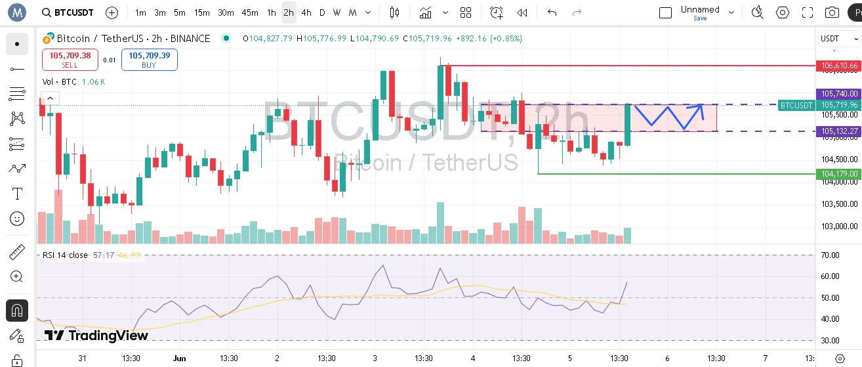Select the zoom-in magnifier tool
This screenshot has width=862, height=367.
pos(17,277)
